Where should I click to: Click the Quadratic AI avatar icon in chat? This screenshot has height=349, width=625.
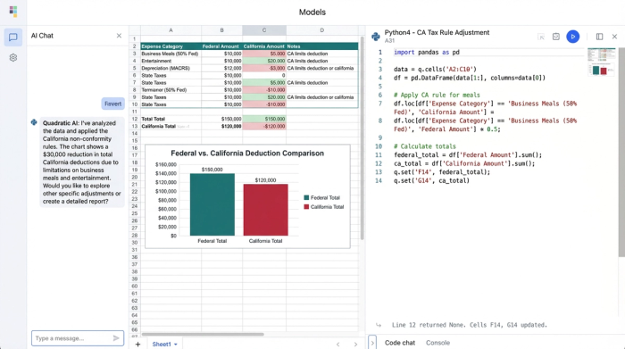(x=34, y=122)
